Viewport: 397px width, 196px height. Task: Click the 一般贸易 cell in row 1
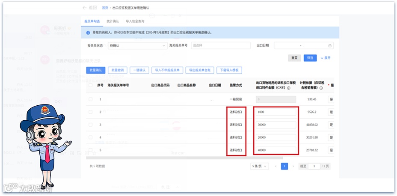(236, 99)
